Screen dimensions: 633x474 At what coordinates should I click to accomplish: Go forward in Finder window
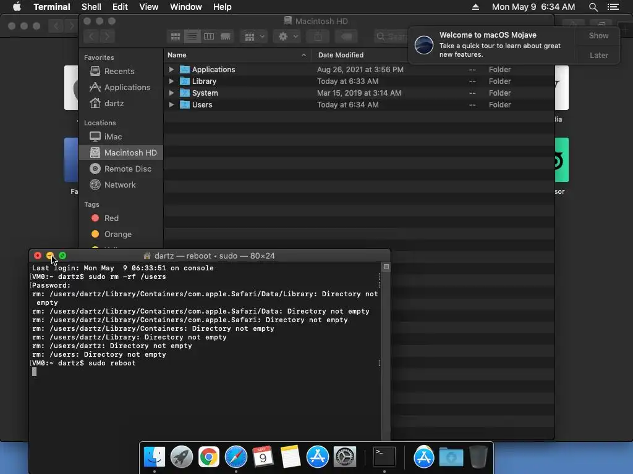tap(107, 36)
